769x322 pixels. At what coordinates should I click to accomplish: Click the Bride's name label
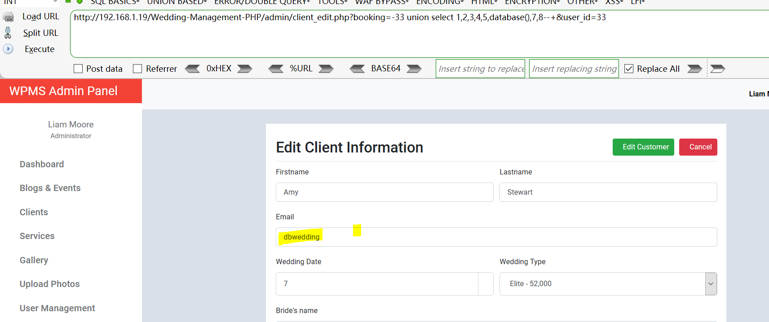[296, 310]
